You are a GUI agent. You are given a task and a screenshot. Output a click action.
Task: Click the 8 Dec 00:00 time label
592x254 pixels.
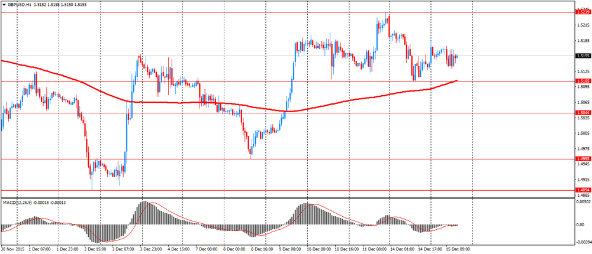[234, 249]
